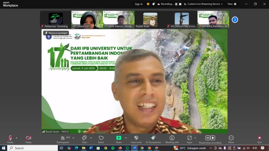Open the More options menu
Screen dimensions: 269x151
click(x=231, y=139)
